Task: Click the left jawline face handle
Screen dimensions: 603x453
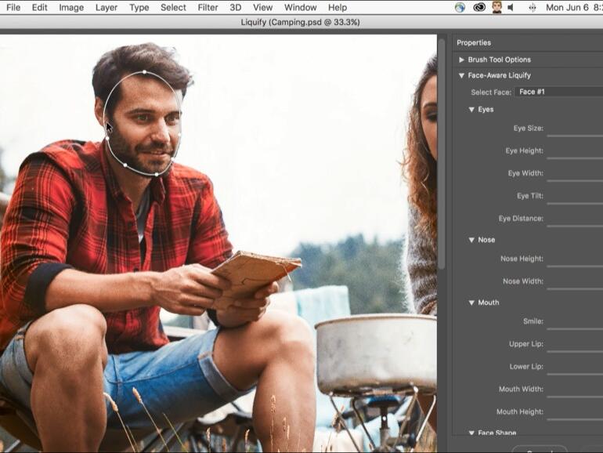Action: (x=125, y=165)
